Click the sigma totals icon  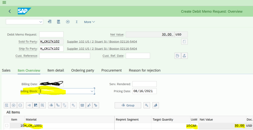77,22
